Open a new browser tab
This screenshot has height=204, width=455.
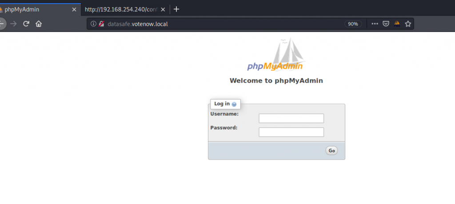pos(176,9)
